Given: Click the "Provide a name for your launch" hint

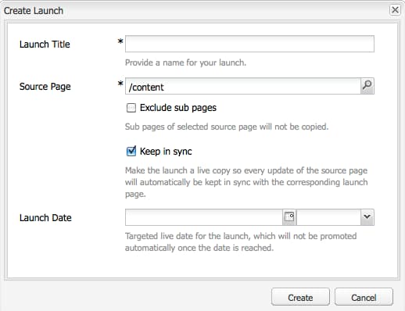Looking at the screenshot, I should click(185, 63).
